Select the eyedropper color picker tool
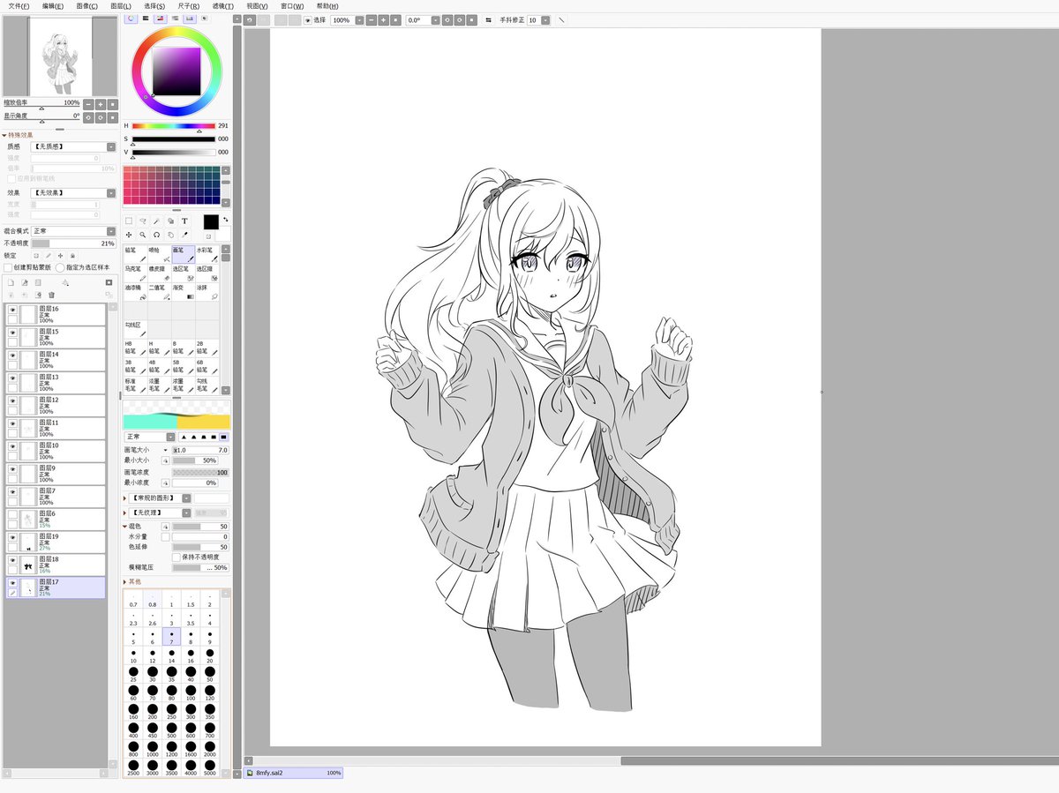 click(184, 235)
